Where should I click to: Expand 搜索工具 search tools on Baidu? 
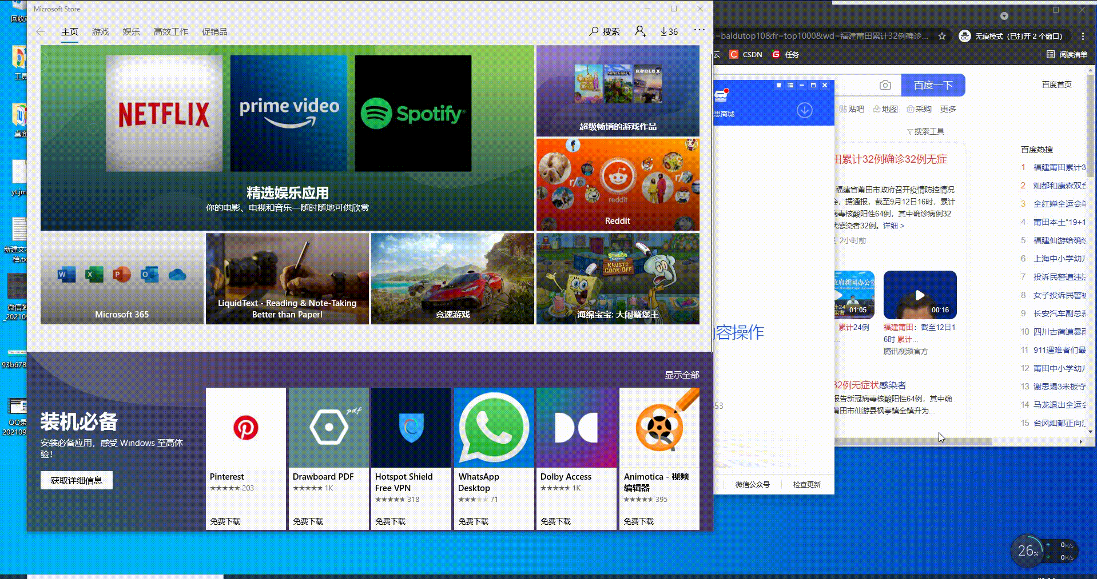[925, 131]
